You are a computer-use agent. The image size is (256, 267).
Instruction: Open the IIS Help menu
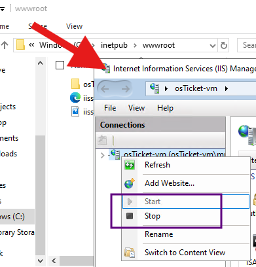tap(165, 108)
